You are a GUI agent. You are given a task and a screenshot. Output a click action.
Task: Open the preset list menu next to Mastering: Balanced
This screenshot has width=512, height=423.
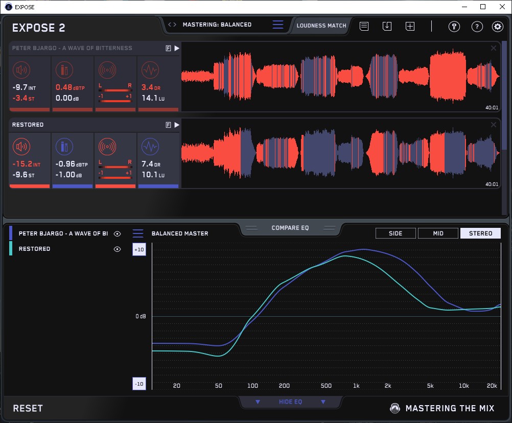[x=278, y=25]
